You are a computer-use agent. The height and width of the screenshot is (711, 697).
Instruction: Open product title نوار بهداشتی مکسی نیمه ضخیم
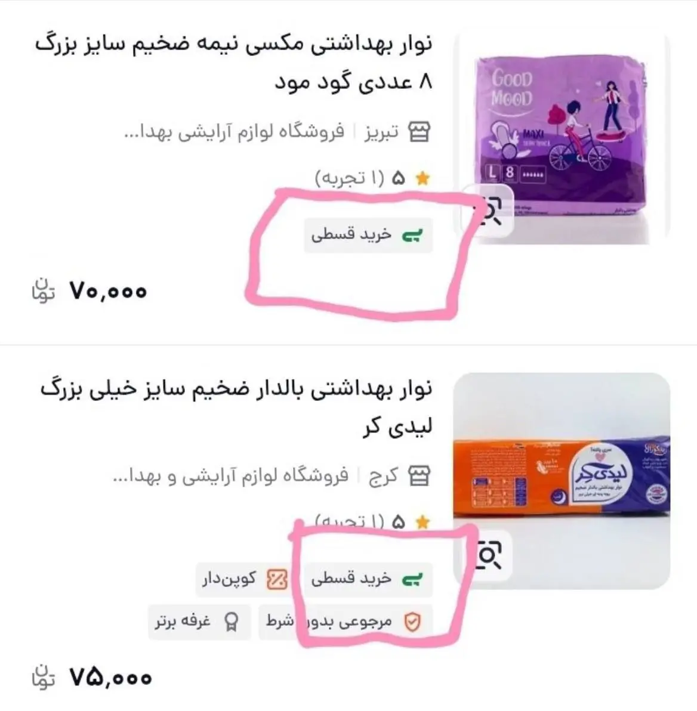coord(234,63)
